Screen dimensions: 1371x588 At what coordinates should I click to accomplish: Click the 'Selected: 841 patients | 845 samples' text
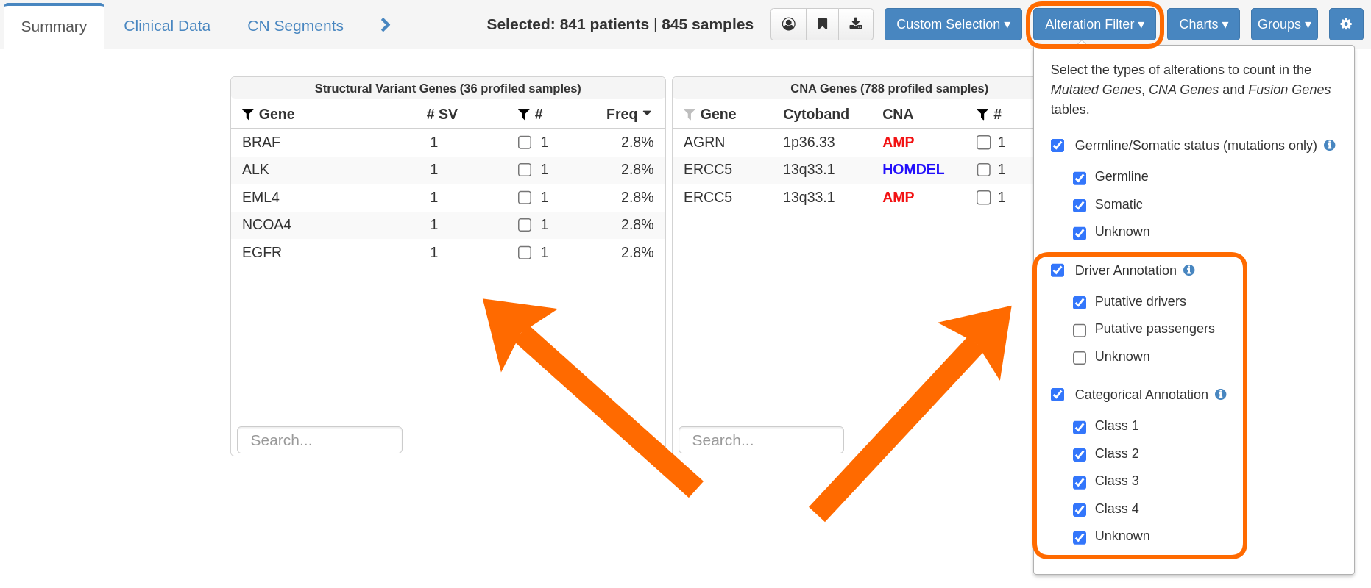click(x=620, y=24)
